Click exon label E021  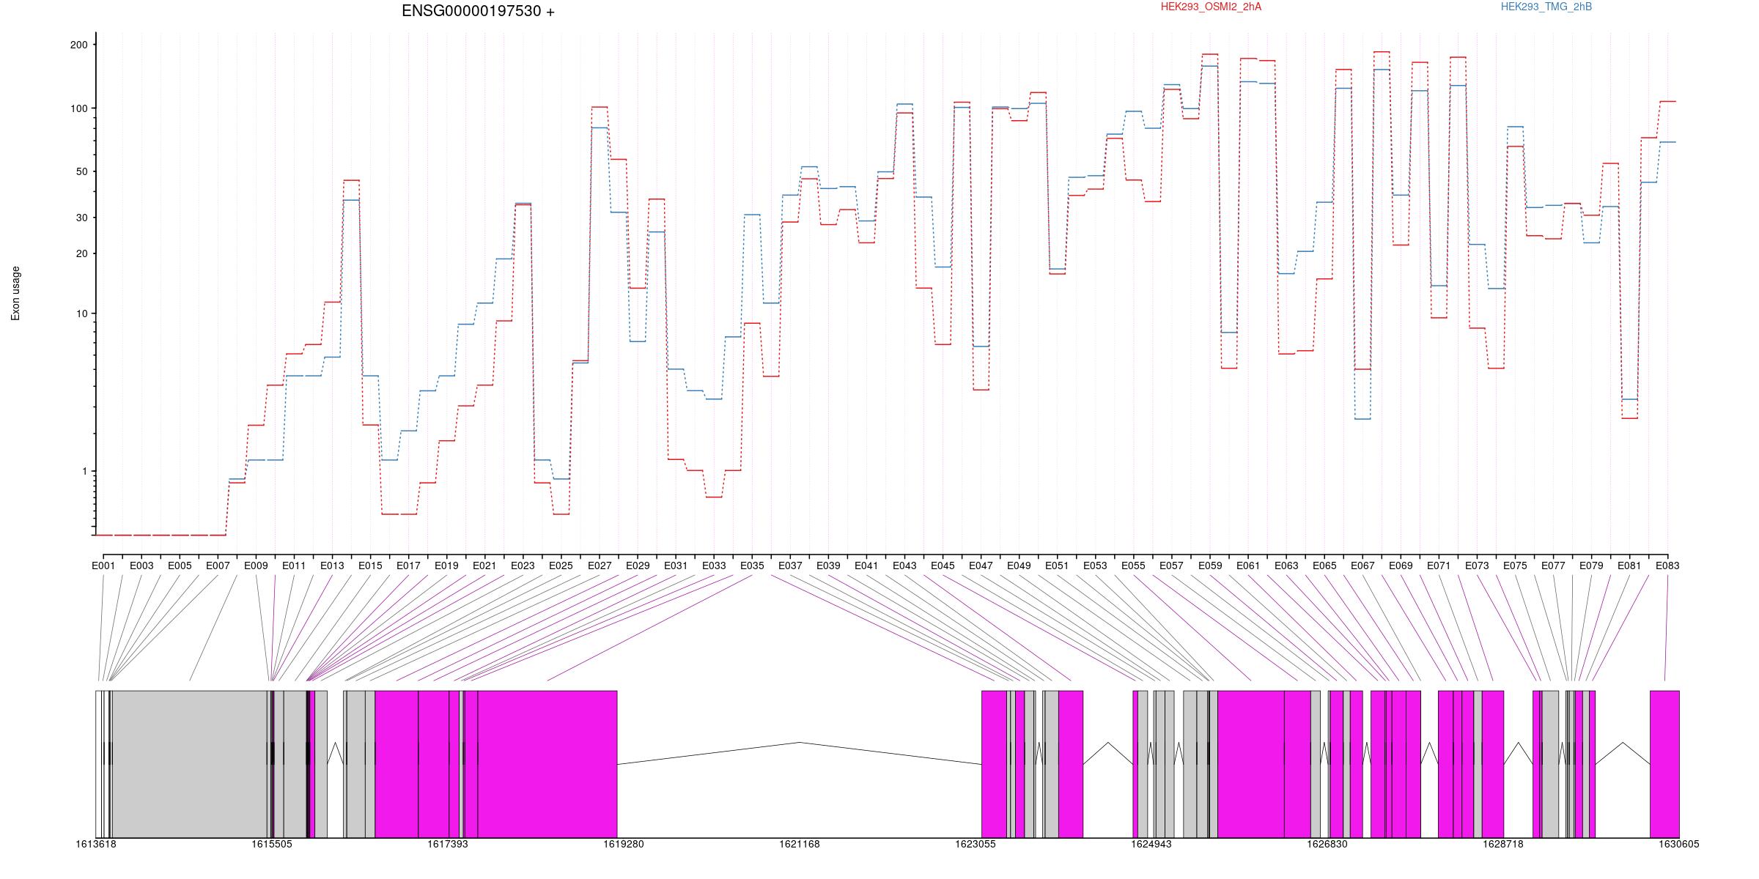point(484,565)
